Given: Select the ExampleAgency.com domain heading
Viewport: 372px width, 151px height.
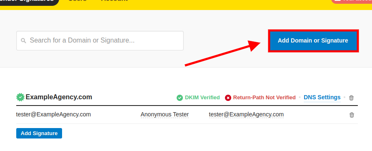Looking at the screenshot, I should click(x=59, y=97).
